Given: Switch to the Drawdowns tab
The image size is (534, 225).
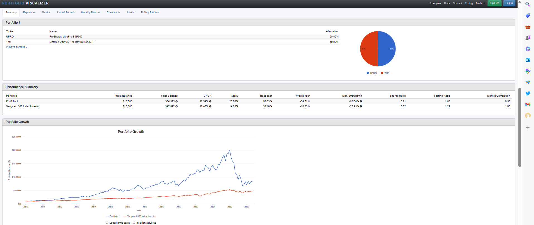Looking at the screenshot, I should [113, 12].
